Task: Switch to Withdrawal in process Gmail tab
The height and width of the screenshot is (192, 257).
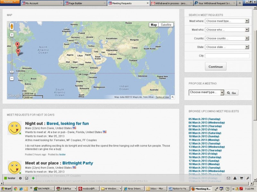Action: pos(172,3)
